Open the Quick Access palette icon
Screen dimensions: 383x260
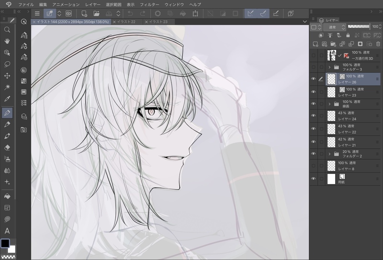23,22
